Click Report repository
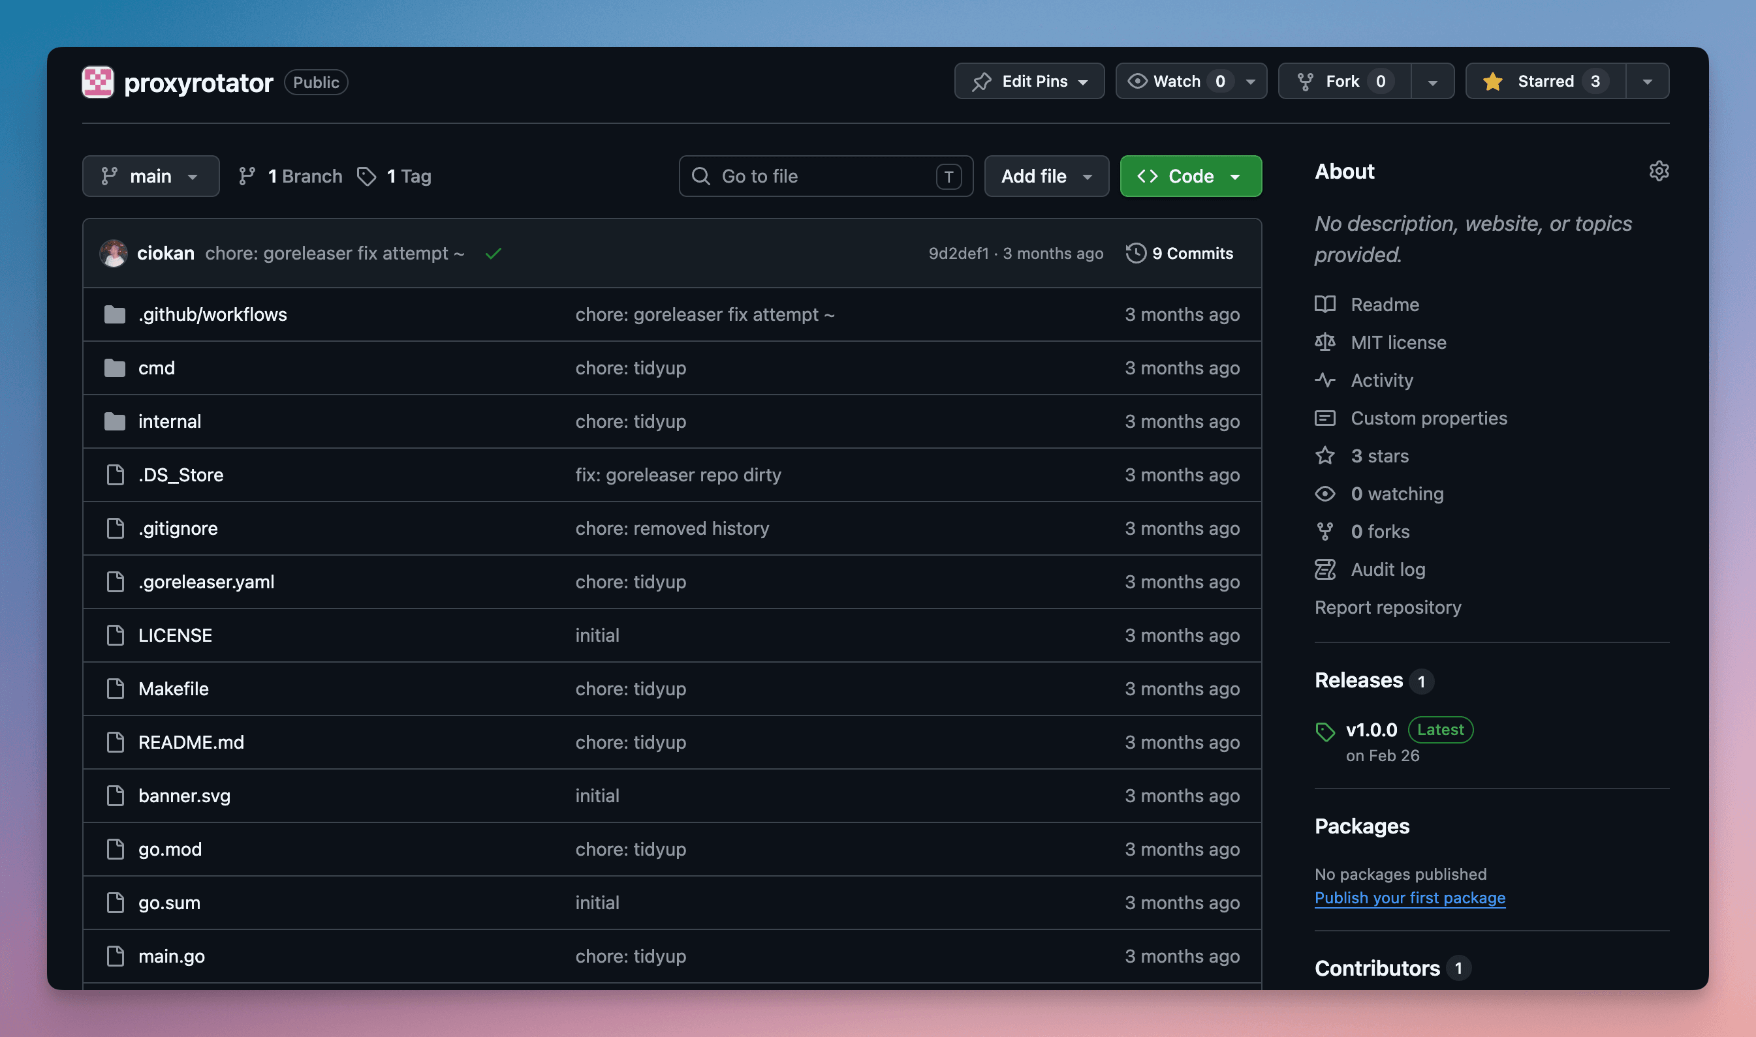This screenshot has width=1756, height=1037. click(x=1388, y=607)
